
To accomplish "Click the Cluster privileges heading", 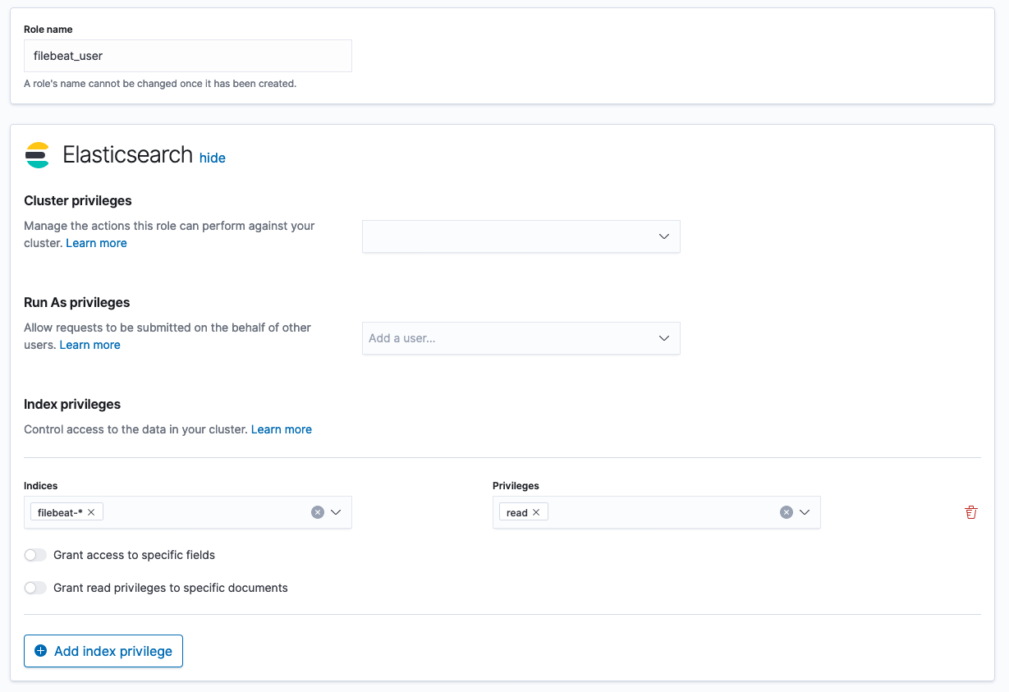I will (x=78, y=200).
